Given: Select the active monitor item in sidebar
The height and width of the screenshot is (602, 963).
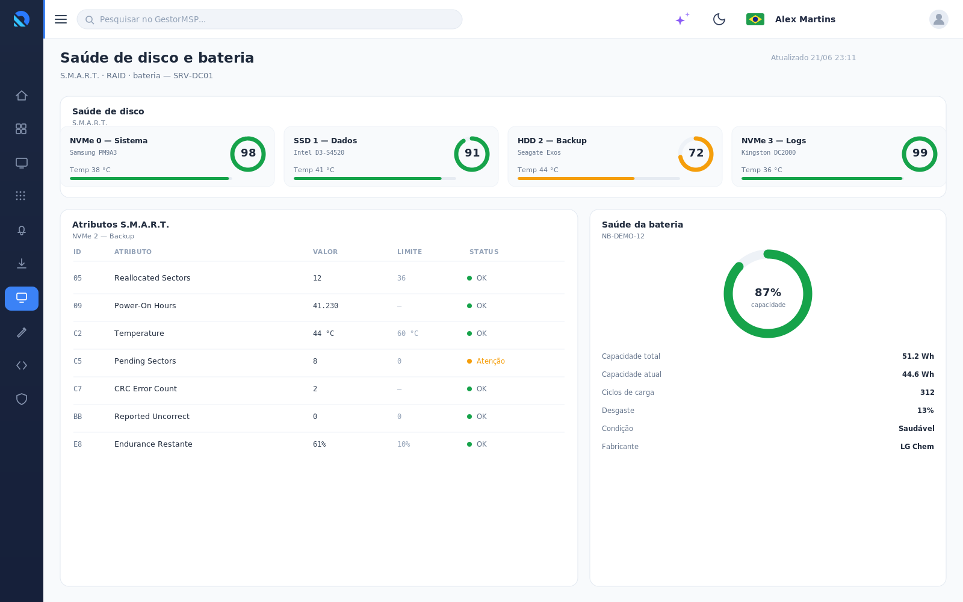Looking at the screenshot, I should tap(22, 299).
